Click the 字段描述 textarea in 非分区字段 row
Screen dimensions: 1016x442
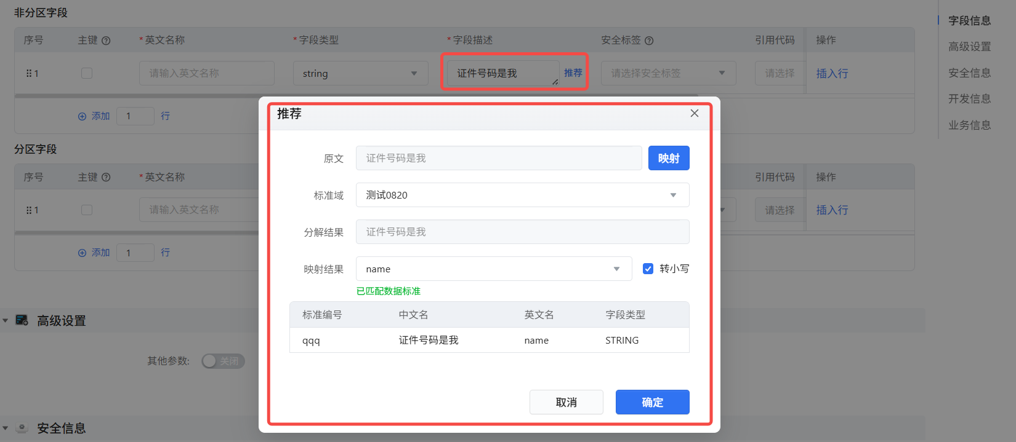[503, 73]
